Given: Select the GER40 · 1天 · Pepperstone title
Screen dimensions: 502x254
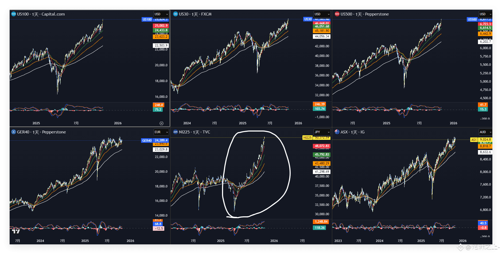Looking at the screenshot, I should tap(41, 132).
